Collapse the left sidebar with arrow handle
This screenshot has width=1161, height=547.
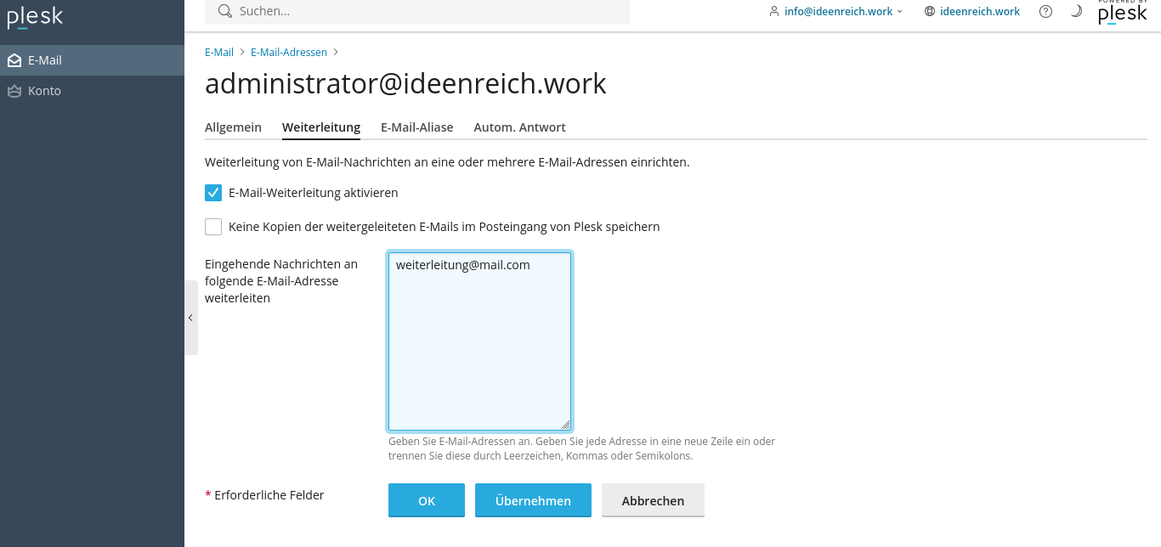click(x=190, y=318)
